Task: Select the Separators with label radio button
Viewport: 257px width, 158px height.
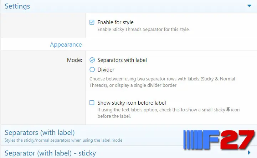Action: (92, 60)
